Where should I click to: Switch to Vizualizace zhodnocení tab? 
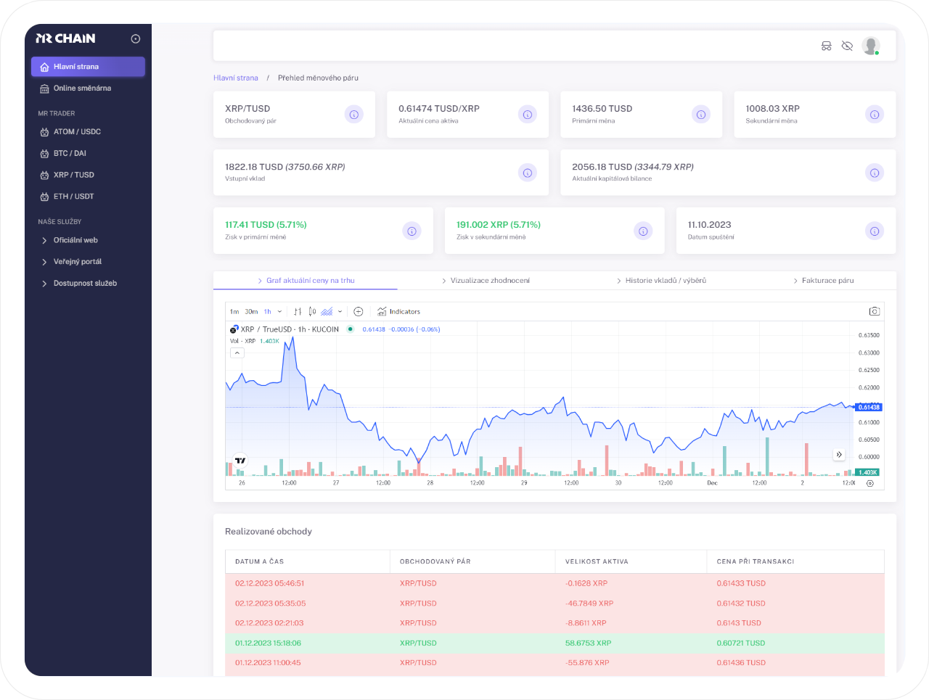(486, 281)
